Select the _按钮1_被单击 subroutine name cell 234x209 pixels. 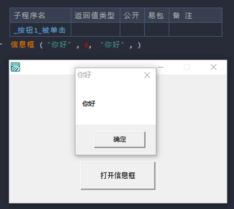coord(41,30)
